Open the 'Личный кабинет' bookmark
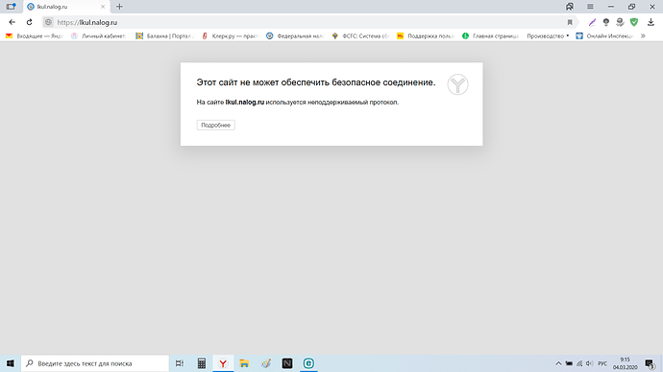The height and width of the screenshot is (372, 663). 99,36
